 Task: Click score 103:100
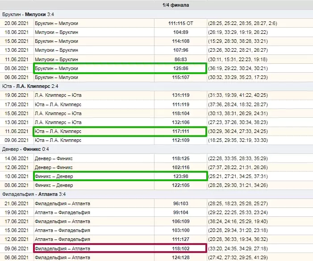(181, 231)
